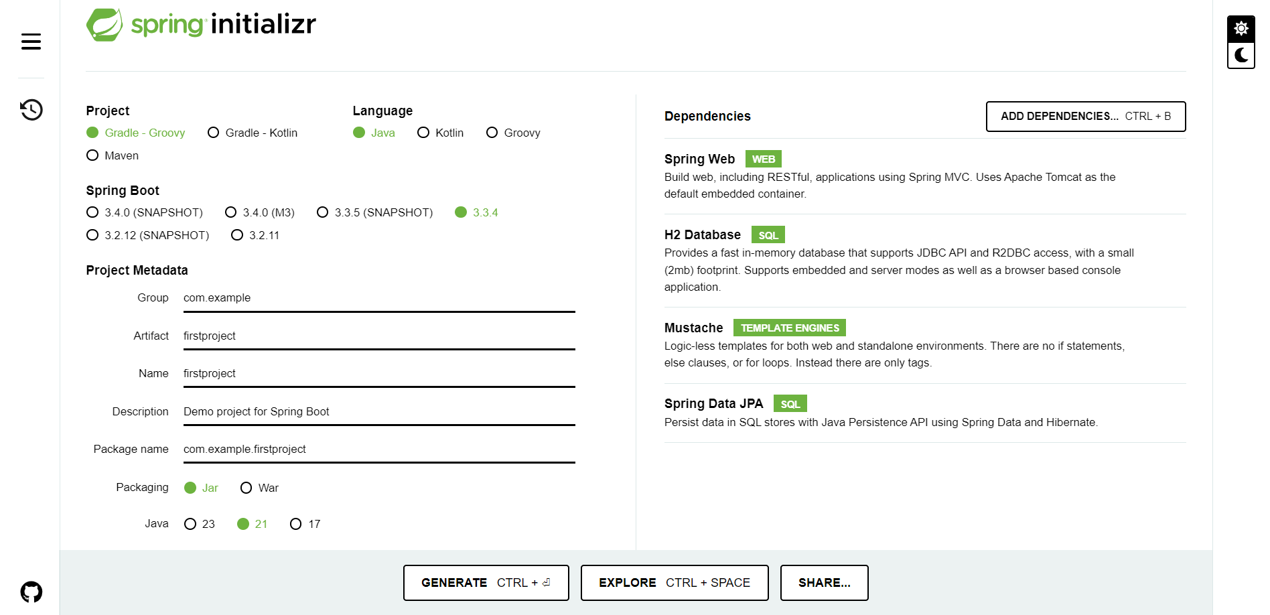Open the hamburger navigation menu
Viewport: 1270px width, 615px height.
pos(30,41)
